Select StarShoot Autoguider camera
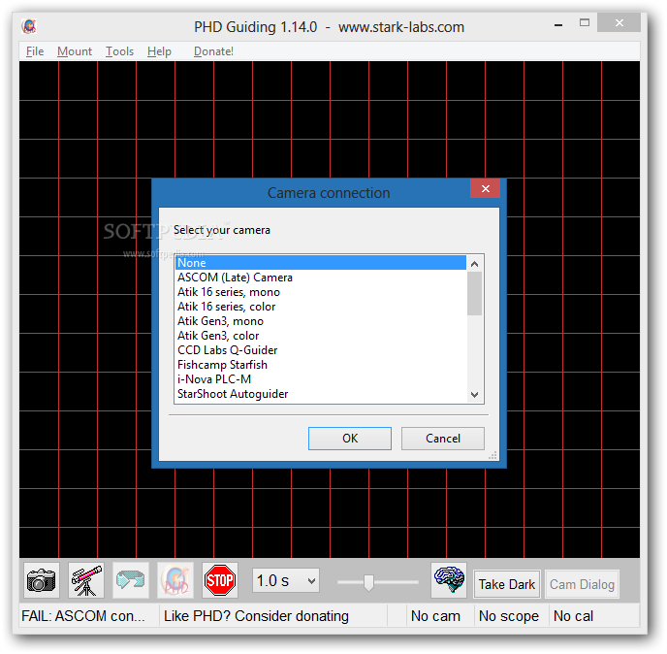This screenshot has height=654, width=667. [321, 394]
